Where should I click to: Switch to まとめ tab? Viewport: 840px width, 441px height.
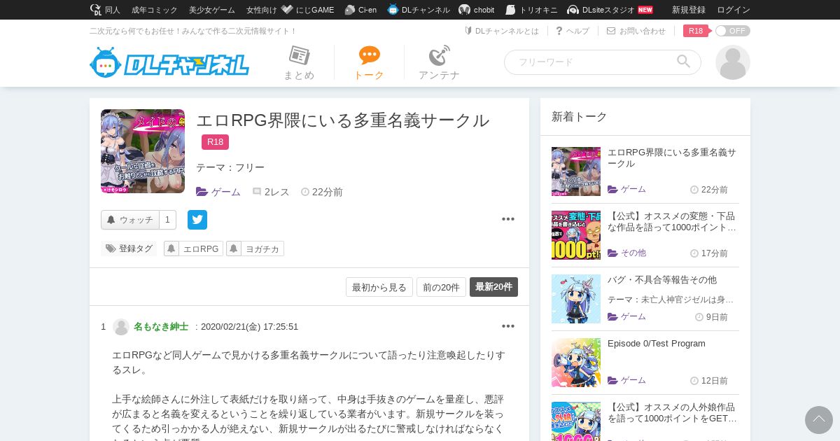point(299,63)
